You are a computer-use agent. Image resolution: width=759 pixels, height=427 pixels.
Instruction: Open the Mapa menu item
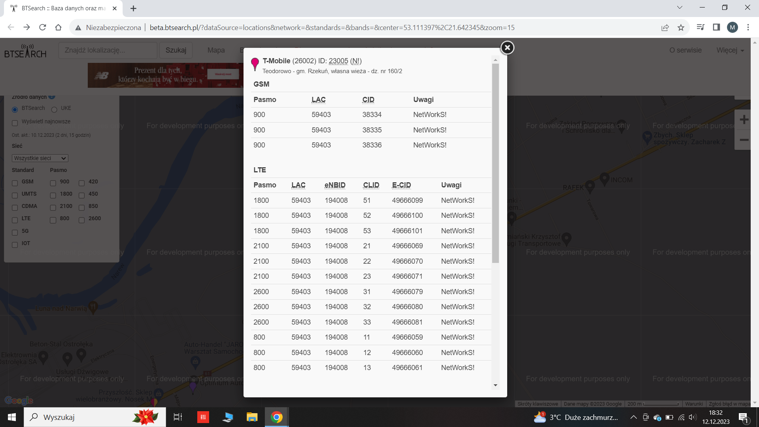point(216,51)
